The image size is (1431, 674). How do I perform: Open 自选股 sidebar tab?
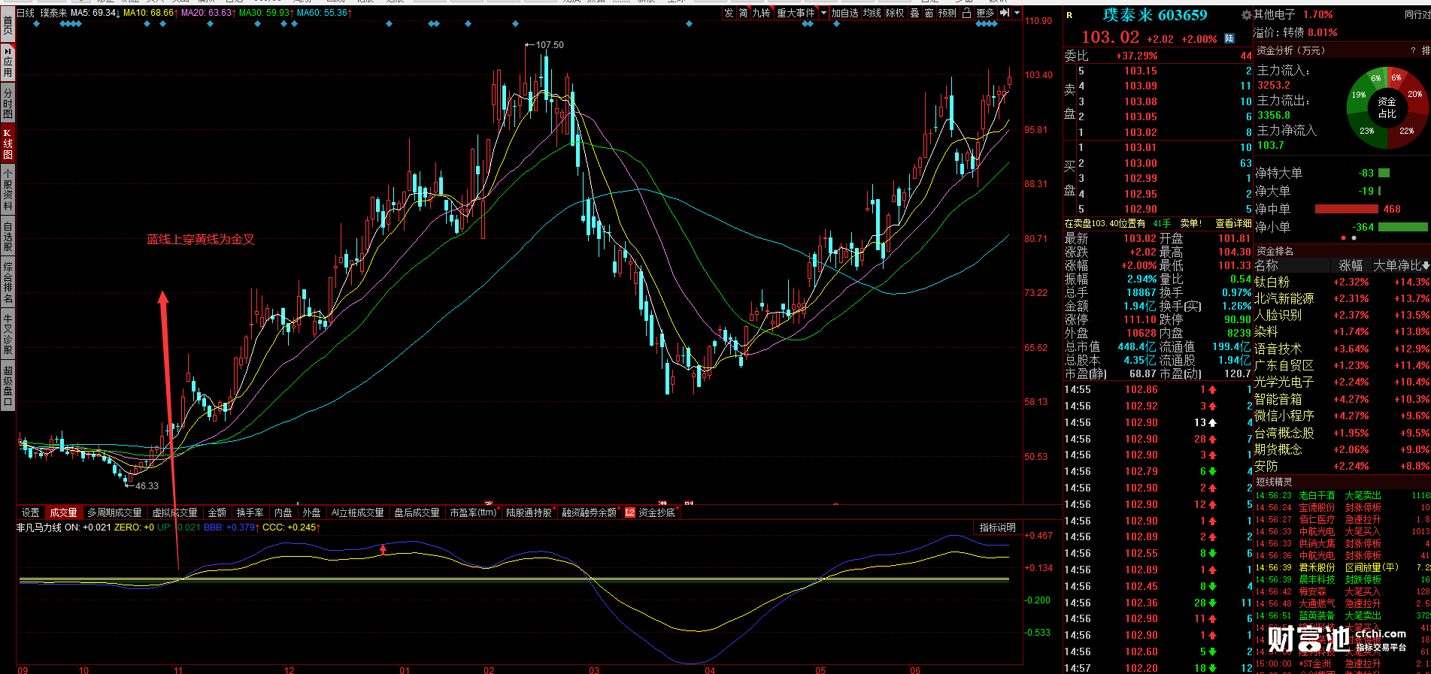(8, 236)
